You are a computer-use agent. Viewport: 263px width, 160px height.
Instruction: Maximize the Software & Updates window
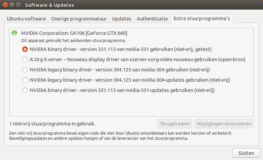point(18,5)
